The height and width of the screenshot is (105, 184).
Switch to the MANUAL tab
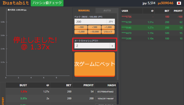84,10
